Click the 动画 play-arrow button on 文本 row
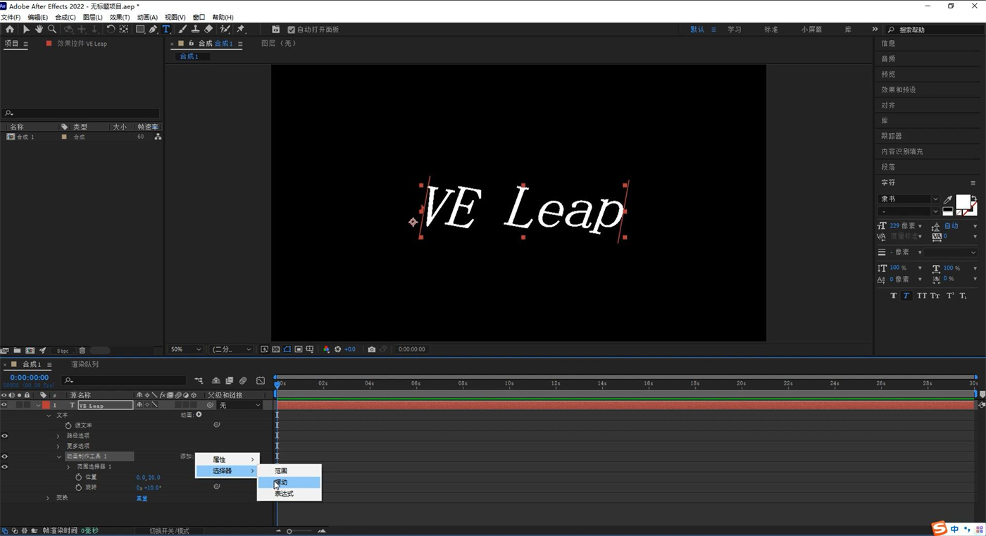Viewport: 986px width, 536px height. pyautogui.click(x=199, y=415)
